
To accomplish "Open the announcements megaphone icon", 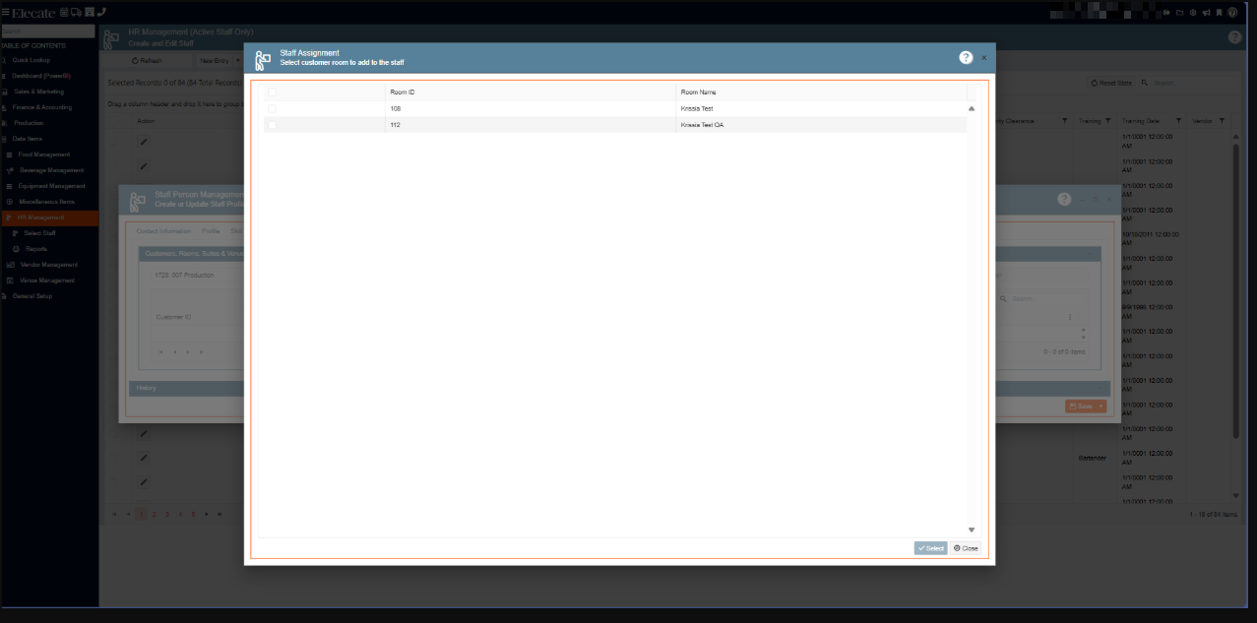I will coord(1206,13).
